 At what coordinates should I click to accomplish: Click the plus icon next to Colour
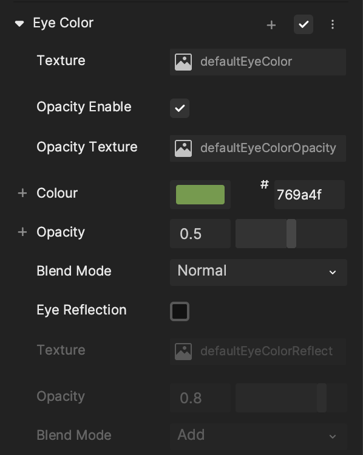[x=22, y=193]
